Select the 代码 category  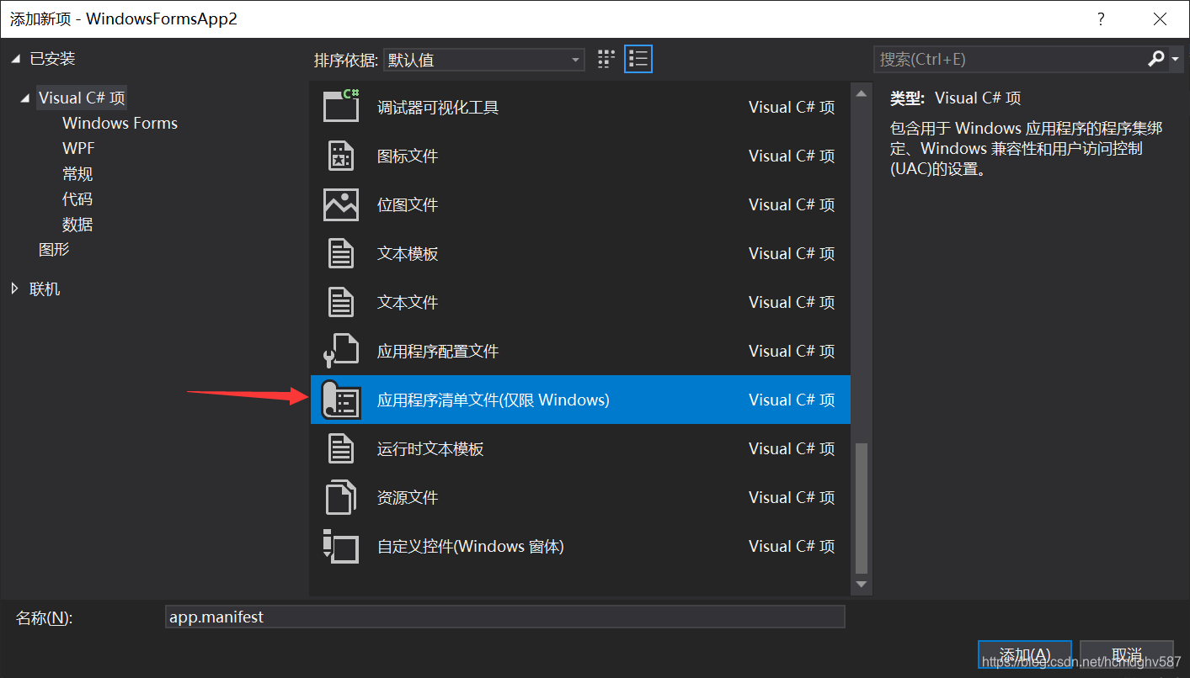77,199
